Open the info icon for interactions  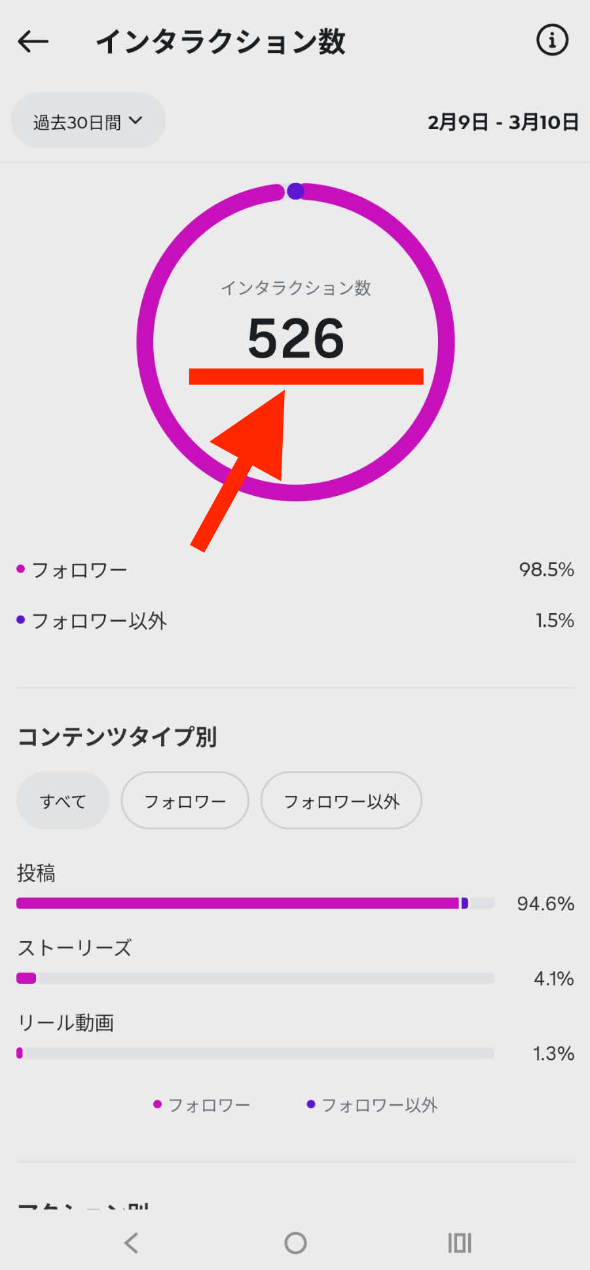(552, 41)
